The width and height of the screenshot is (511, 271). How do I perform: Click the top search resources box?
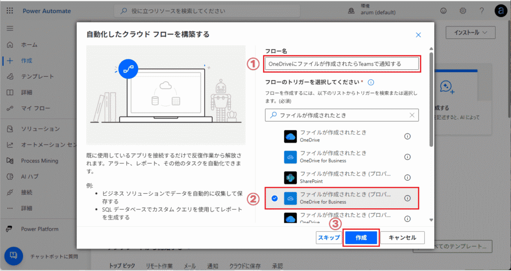(x=207, y=11)
